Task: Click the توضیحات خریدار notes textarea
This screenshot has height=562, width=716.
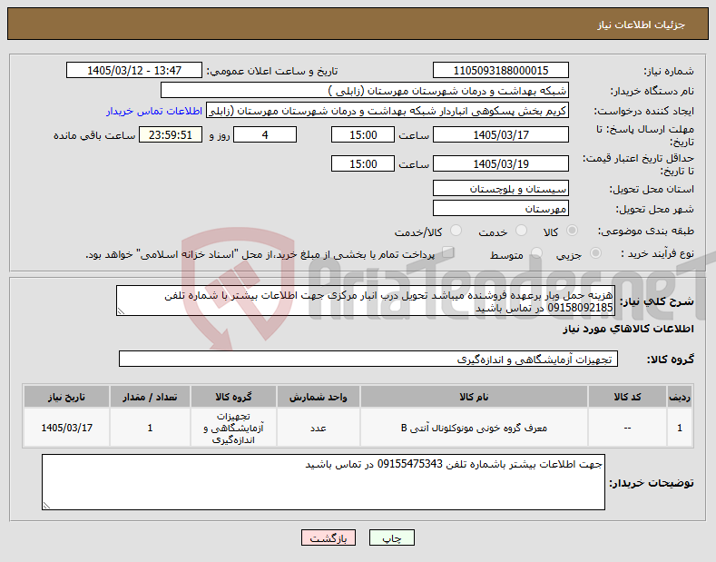Action: (323, 482)
